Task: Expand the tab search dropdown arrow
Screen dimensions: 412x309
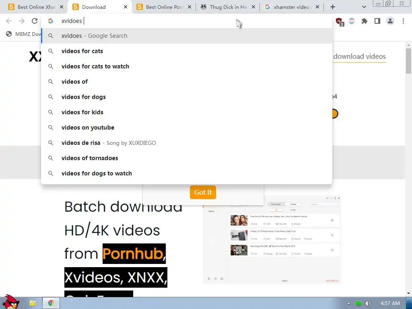Action: pyautogui.click(x=364, y=7)
